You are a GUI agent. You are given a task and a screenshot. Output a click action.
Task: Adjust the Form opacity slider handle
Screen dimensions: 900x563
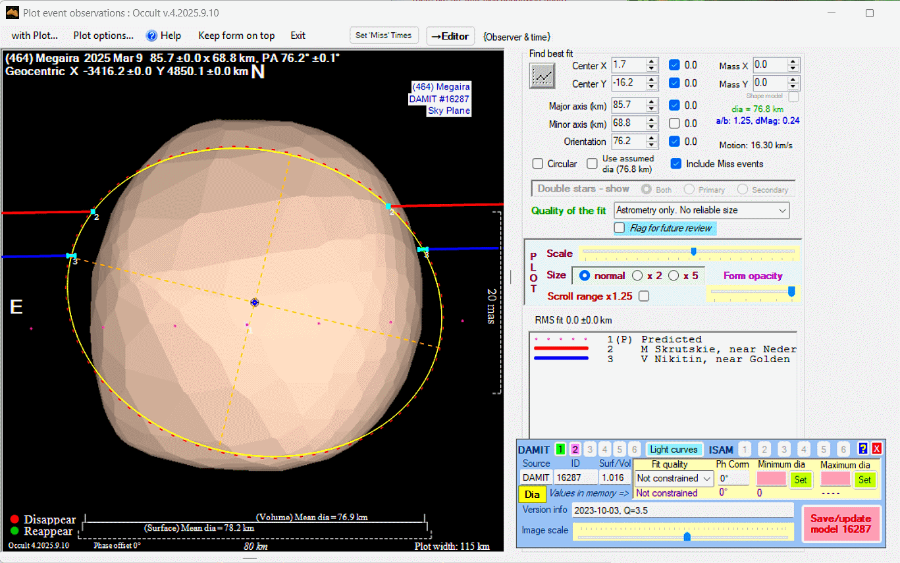(x=791, y=291)
